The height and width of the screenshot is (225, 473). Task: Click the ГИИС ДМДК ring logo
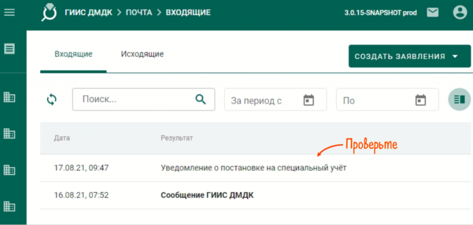[49, 13]
